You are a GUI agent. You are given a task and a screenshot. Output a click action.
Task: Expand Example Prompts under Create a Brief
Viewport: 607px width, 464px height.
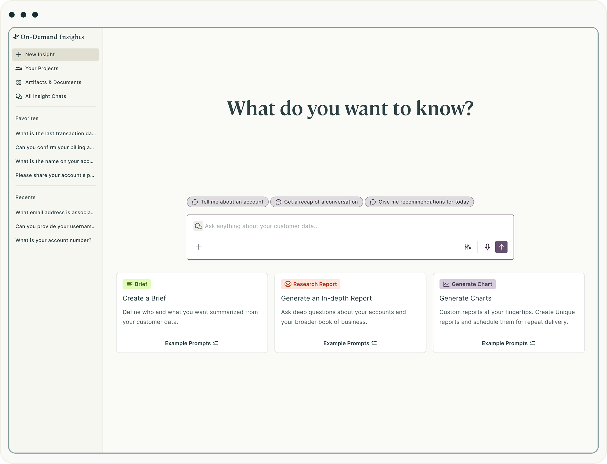click(x=192, y=343)
